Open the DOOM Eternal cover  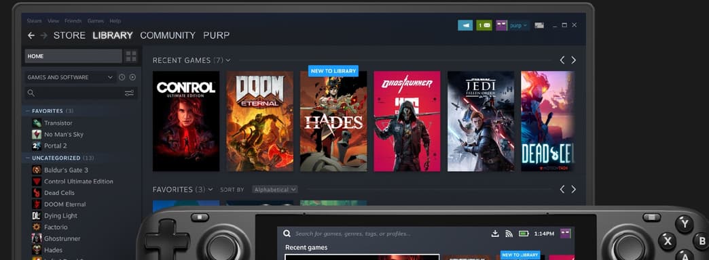[259, 121]
